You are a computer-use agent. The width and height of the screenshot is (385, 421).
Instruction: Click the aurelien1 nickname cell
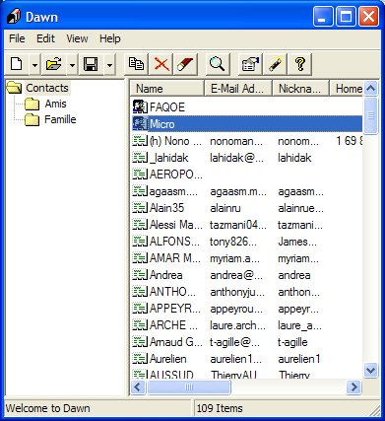(299, 359)
